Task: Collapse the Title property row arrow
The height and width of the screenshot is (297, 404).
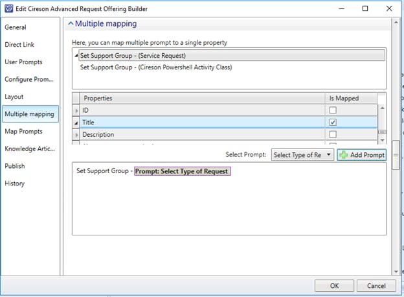Action: (76, 123)
